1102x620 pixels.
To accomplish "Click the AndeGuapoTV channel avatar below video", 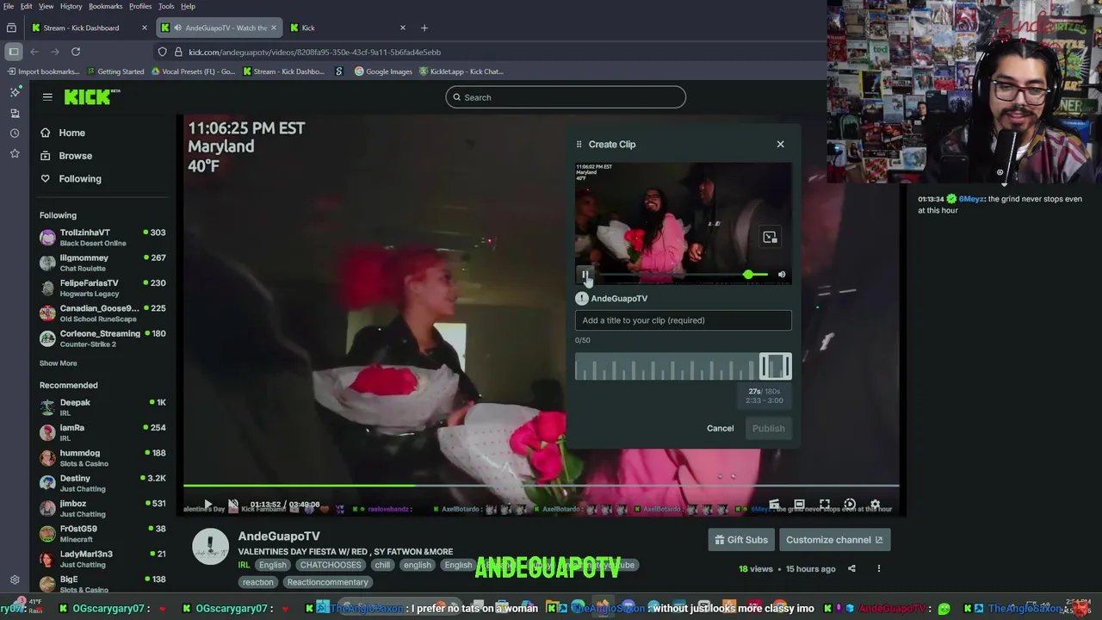I will 210,547.
